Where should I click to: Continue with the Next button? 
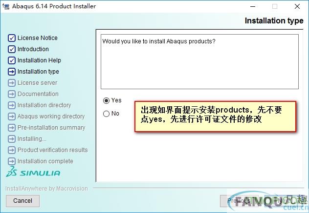283,201
